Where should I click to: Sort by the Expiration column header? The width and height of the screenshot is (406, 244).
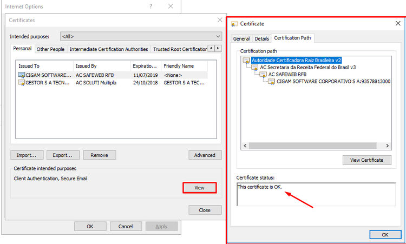[146, 66]
